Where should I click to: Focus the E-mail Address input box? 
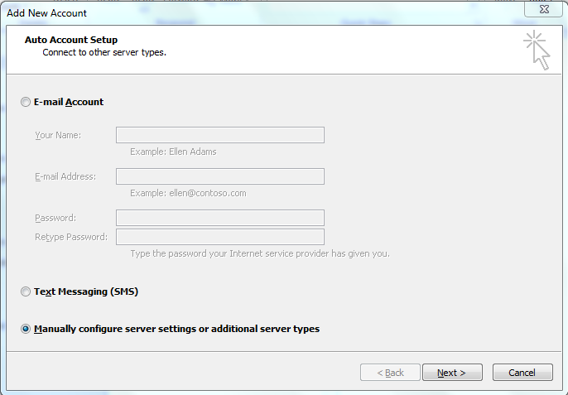pyautogui.click(x=220, y=176)
